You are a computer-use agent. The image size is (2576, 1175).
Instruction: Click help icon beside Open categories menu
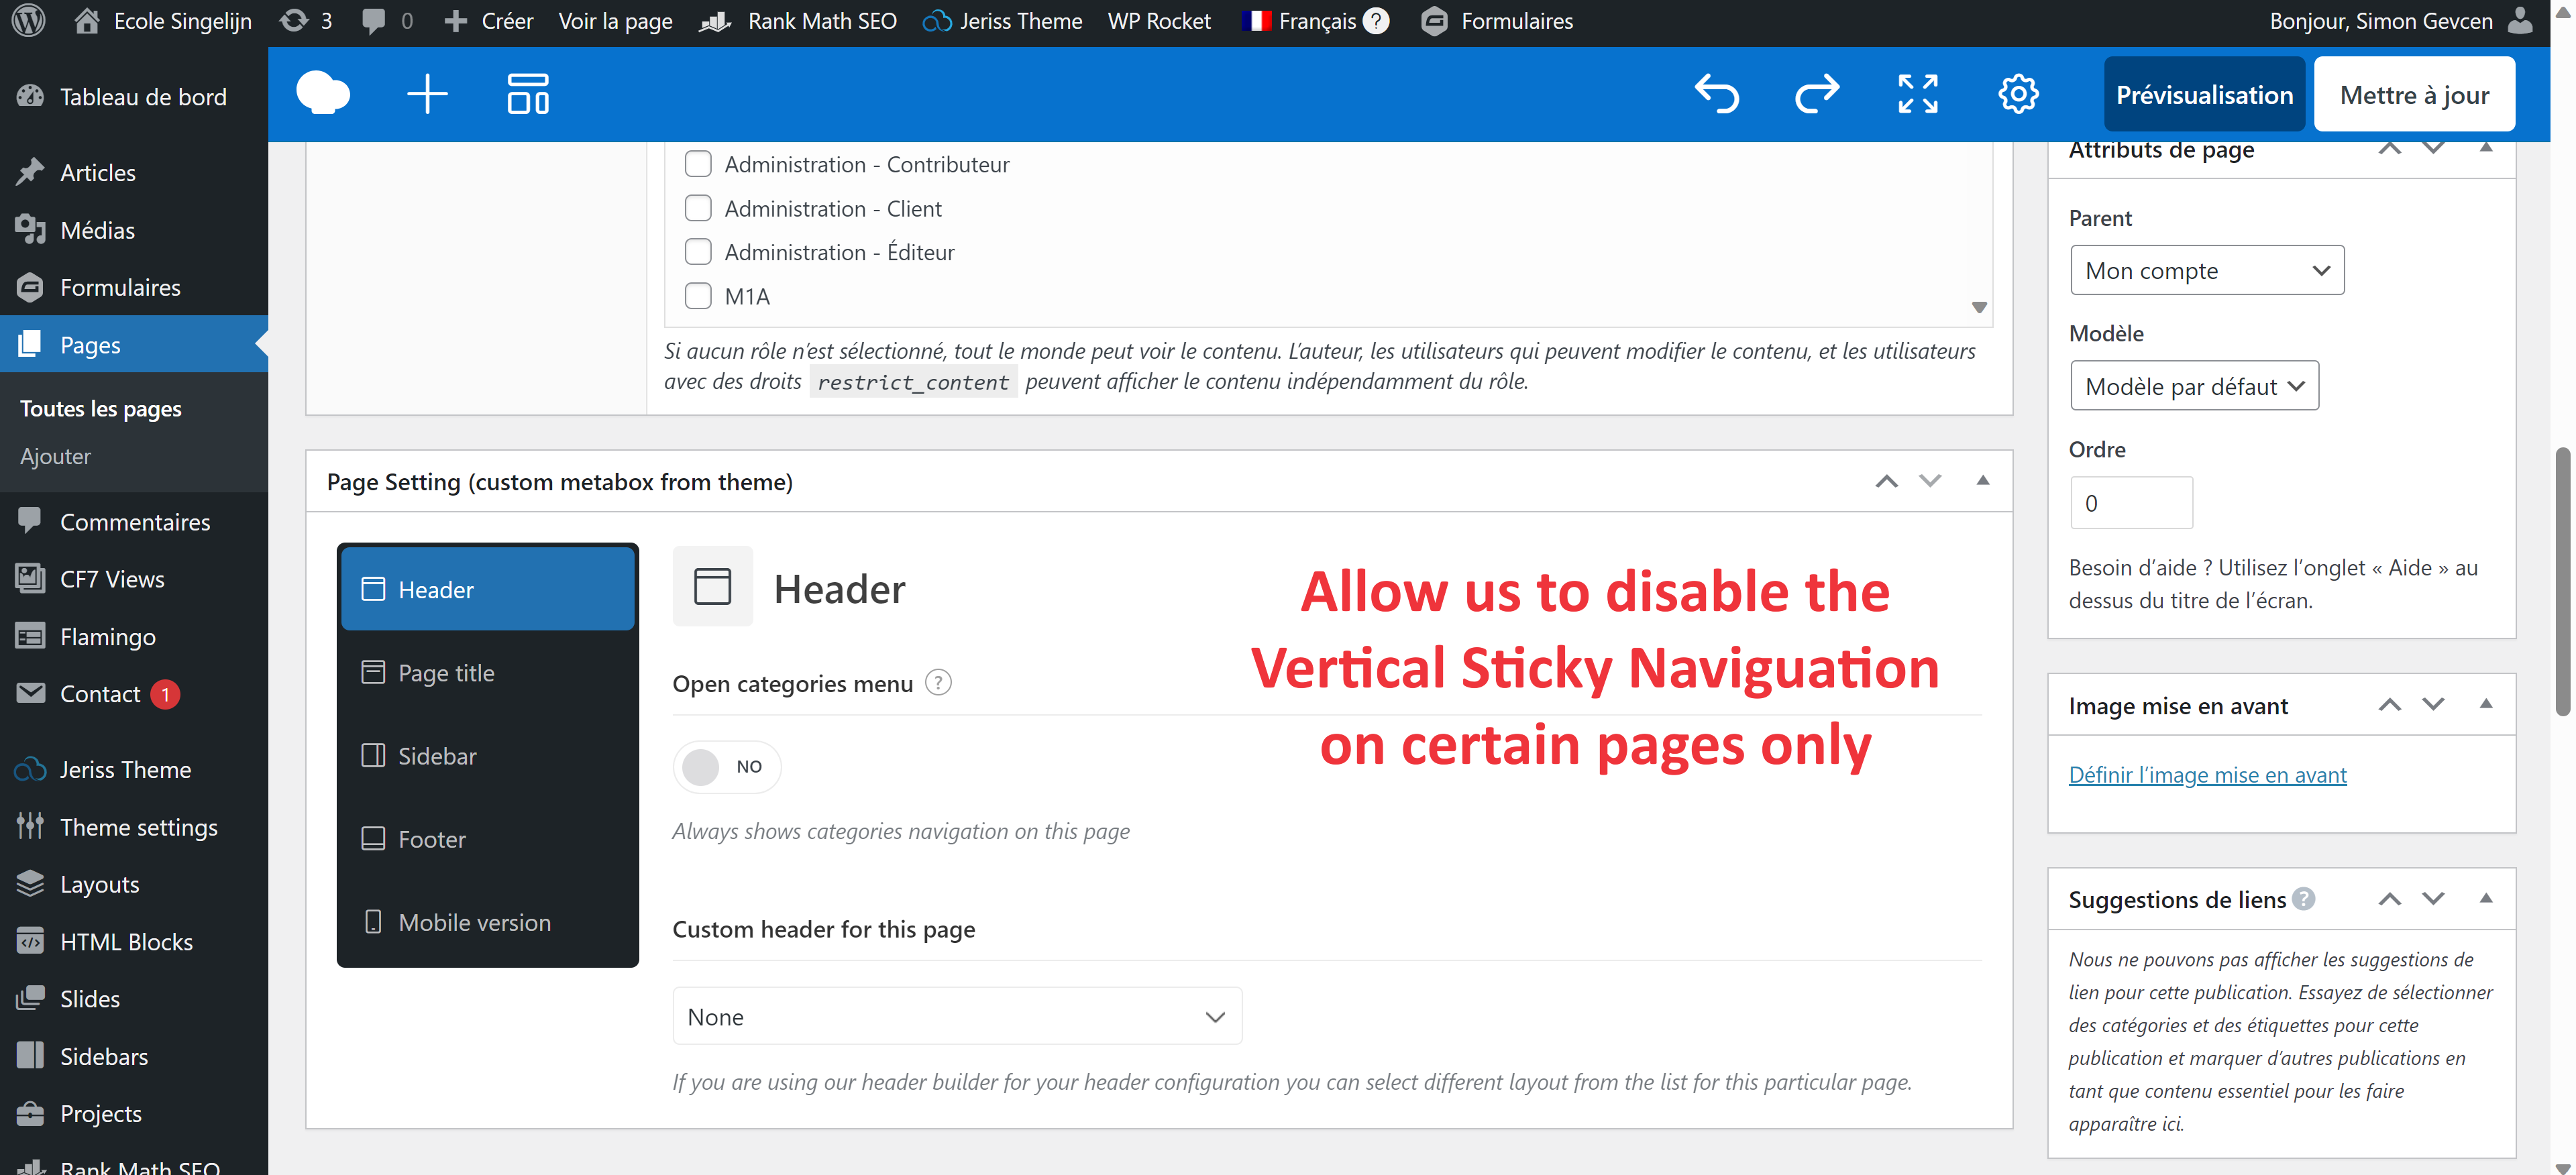click(x=938, y=683)
